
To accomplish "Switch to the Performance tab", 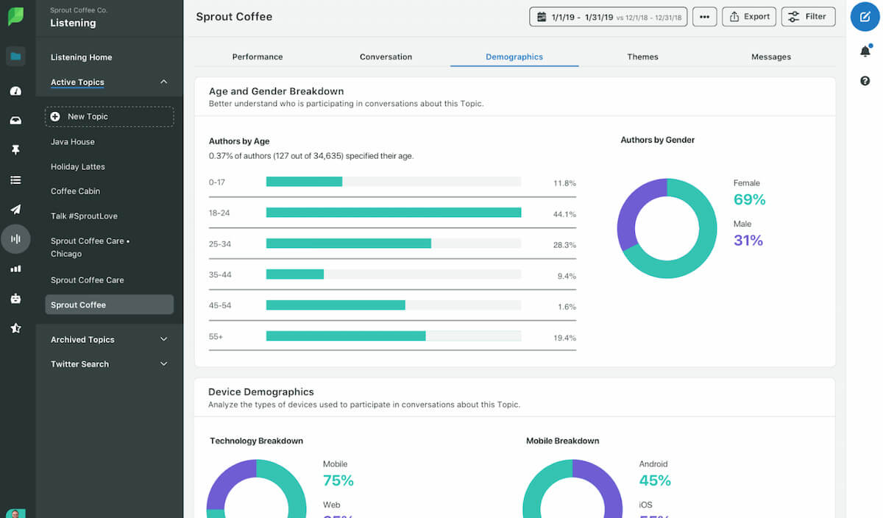I will [257, 57].
